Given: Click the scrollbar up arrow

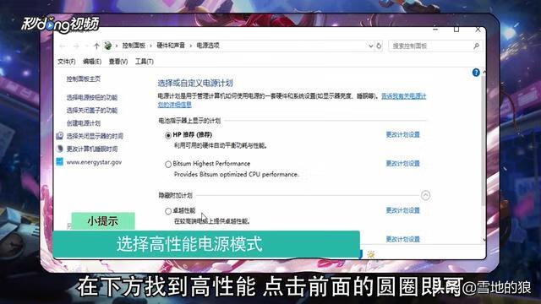Looking at the screenshot, I should 484,72.
